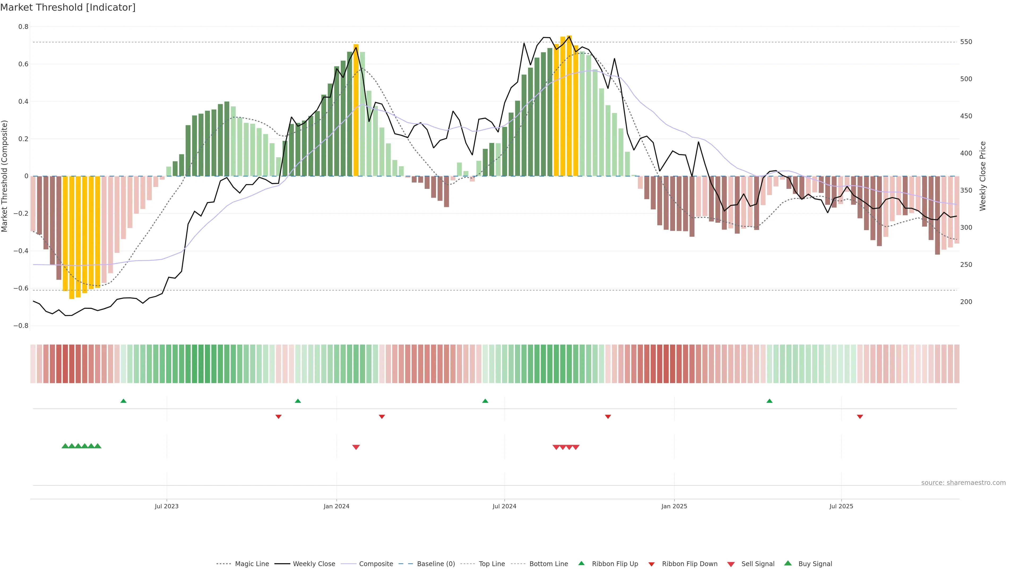Select the Top Line legend label

click(492, 564)
